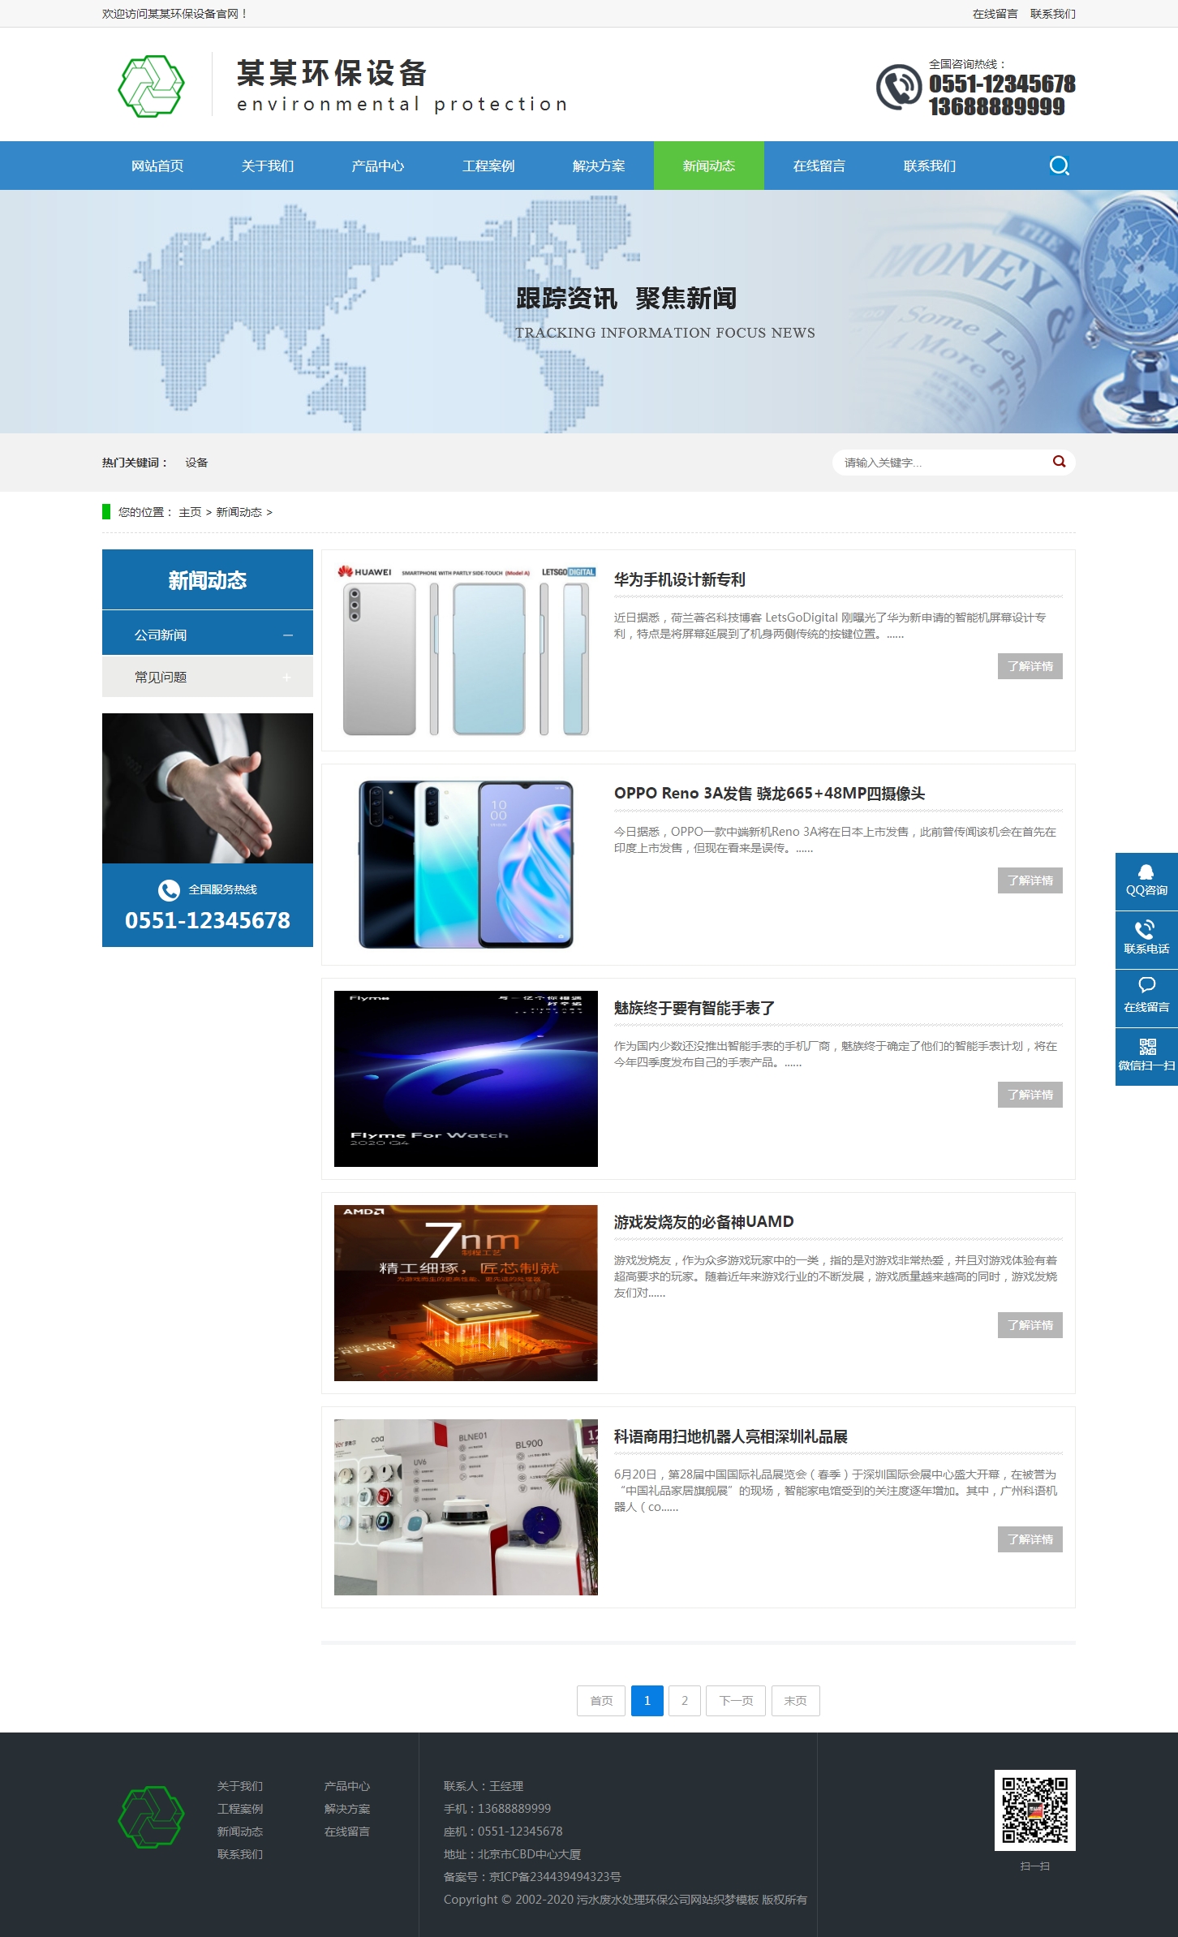The image size is (1178, 1937).
Task: Open 产品中心 navigation item
Action: click(x=378, y=166)
